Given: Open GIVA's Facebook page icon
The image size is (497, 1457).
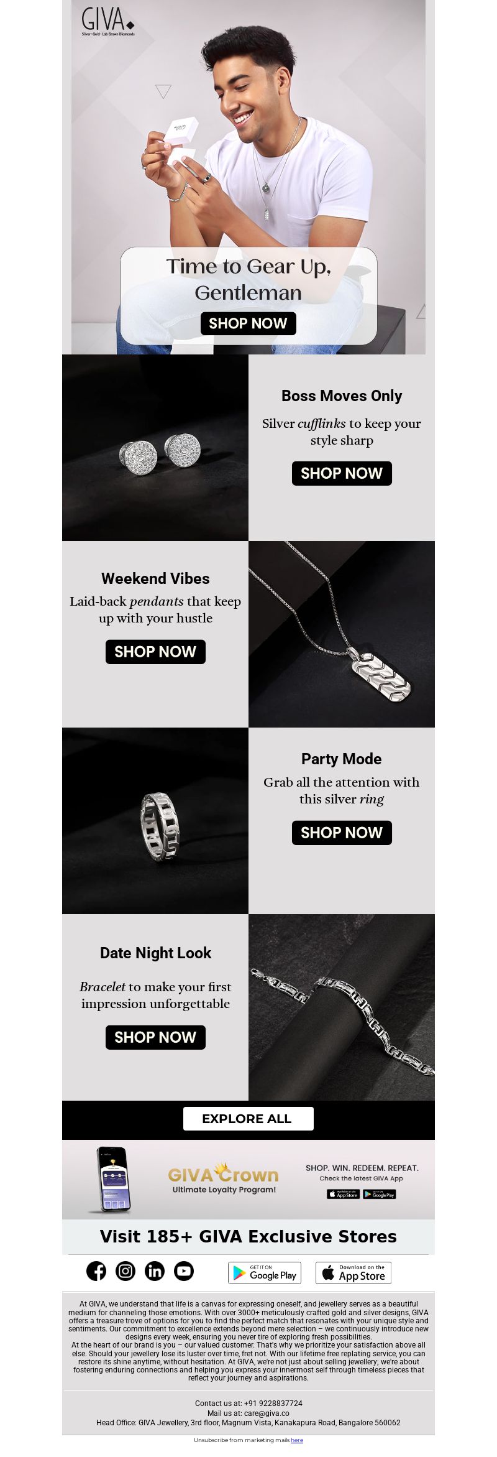Looking at the screenshot, I should click(x=96, y=1271).
